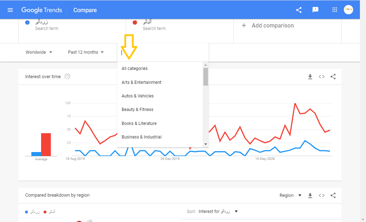The width and height of the screenshot is (366, 222).
Task: Click the account profile avatar
Action: [x=348, y=10]
